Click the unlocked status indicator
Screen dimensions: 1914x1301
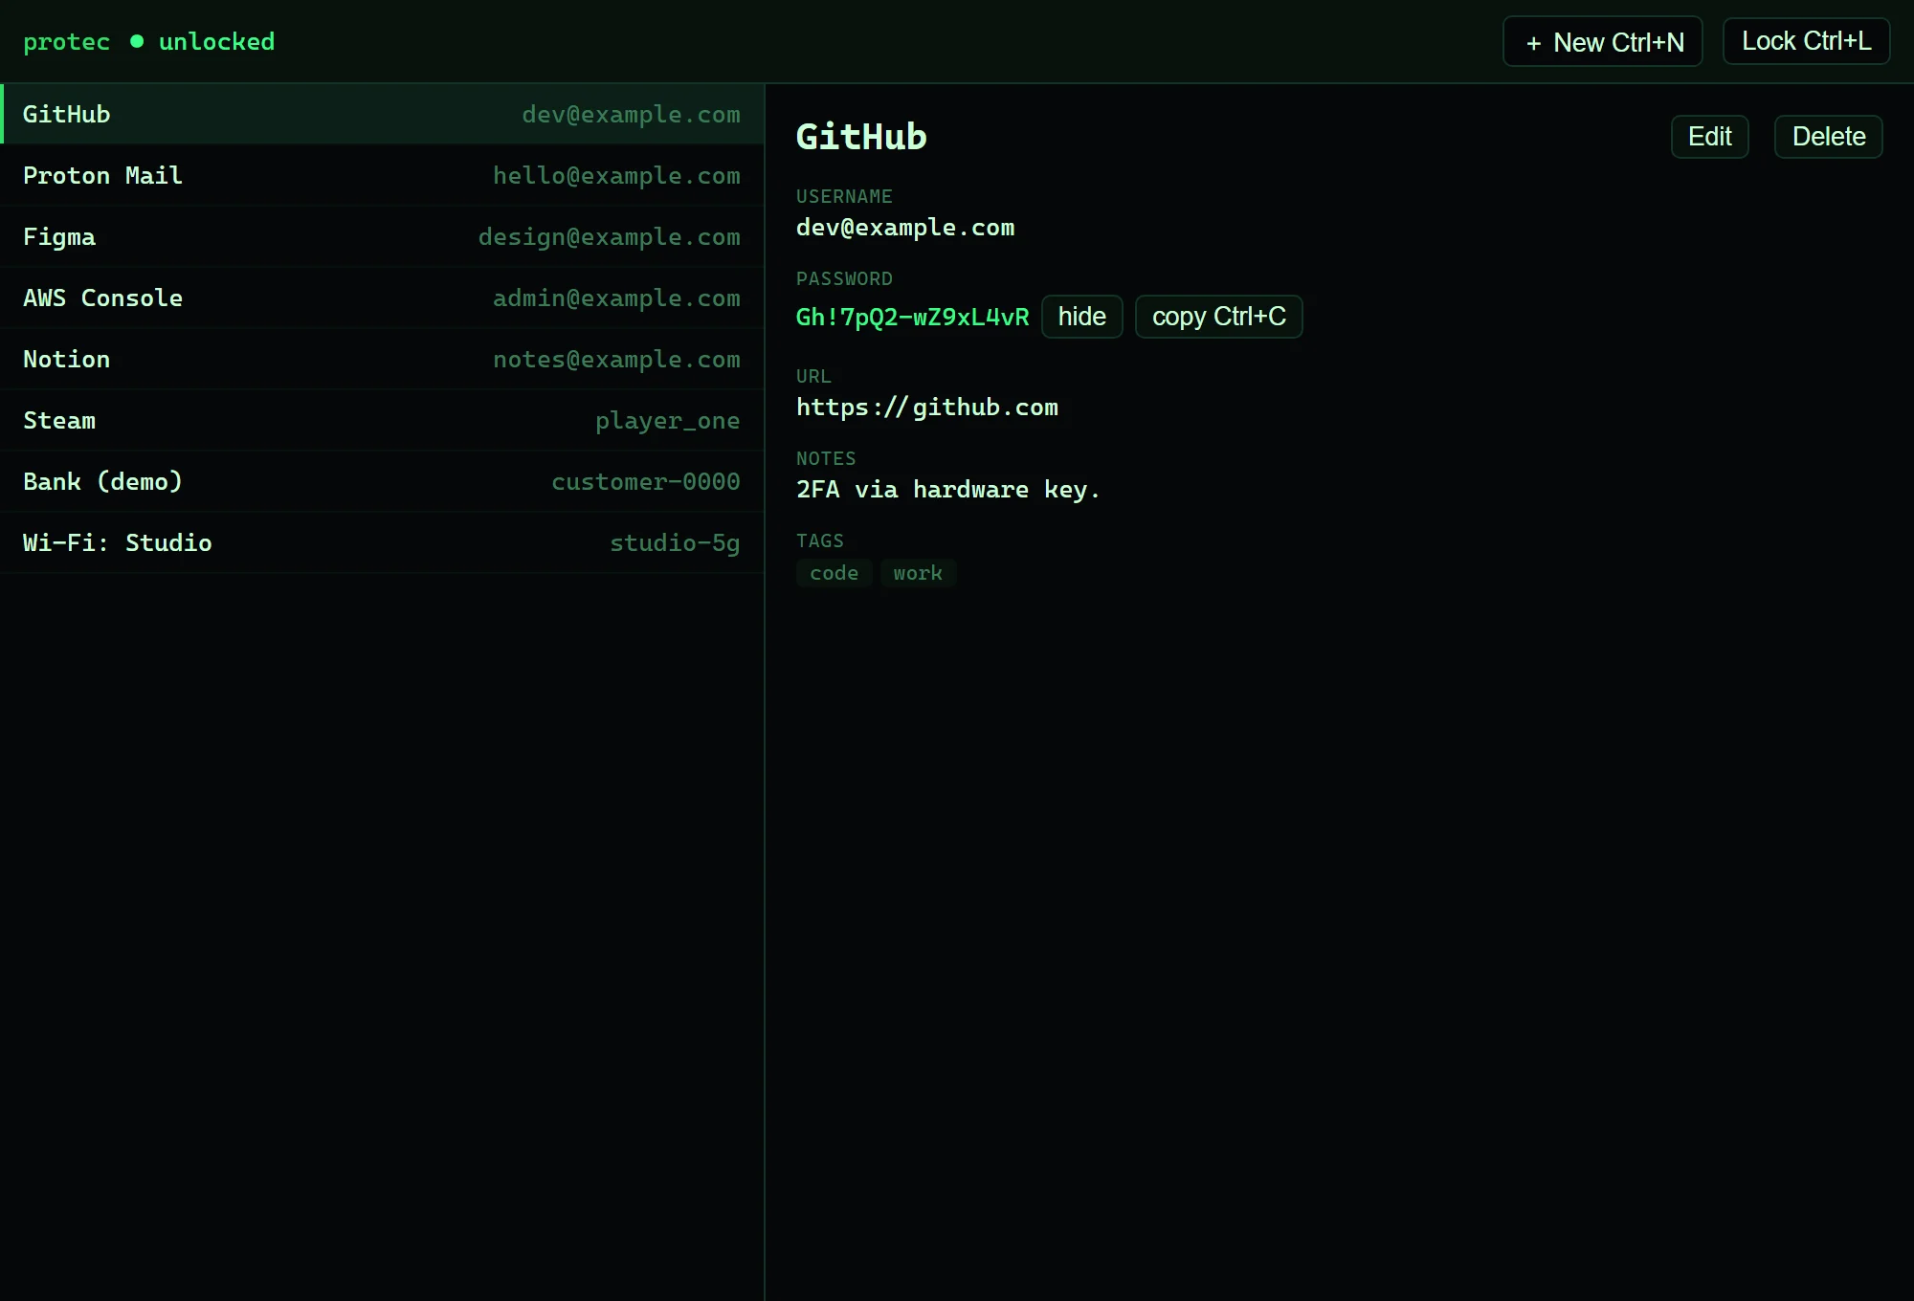point(203,42)
